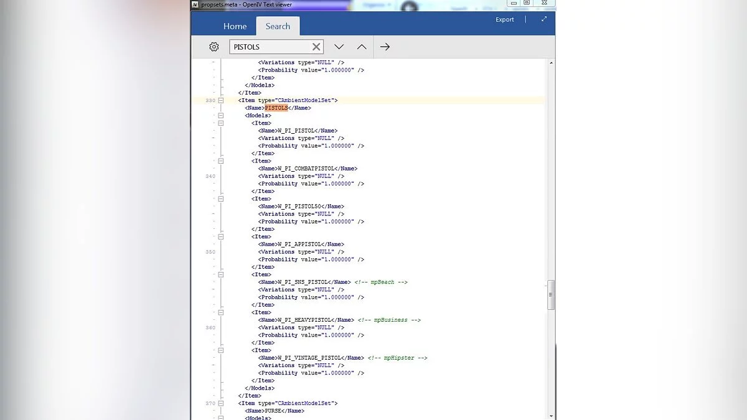Click the vertical scrollbar thumb
Image resolution: width=747 pixels, height=420 pixels.
pyautogui.click(x=551, y=294)
